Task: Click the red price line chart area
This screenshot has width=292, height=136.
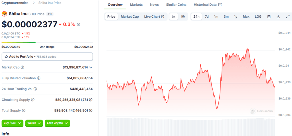Action: click(x=191, y=82)
